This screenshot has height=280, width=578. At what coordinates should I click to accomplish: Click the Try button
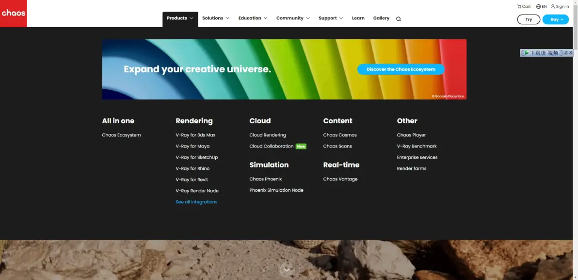(529, 19)
